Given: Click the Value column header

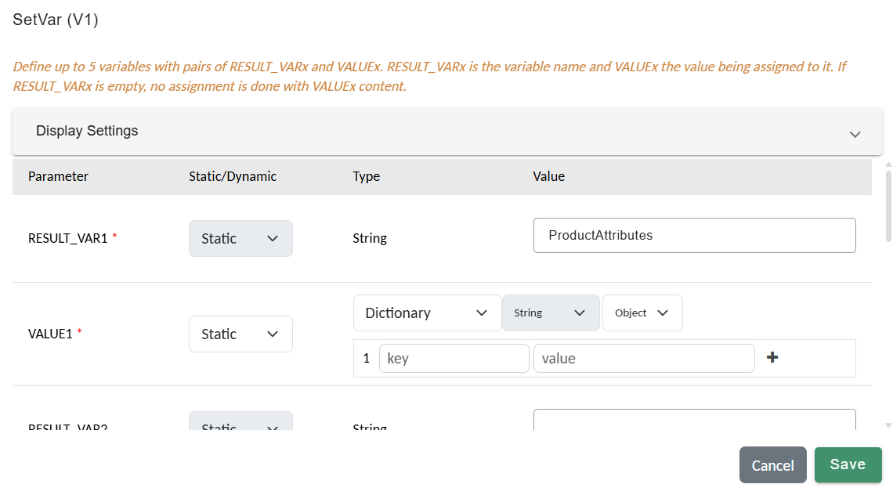Looking at the screenshot, I should [548, 176].
